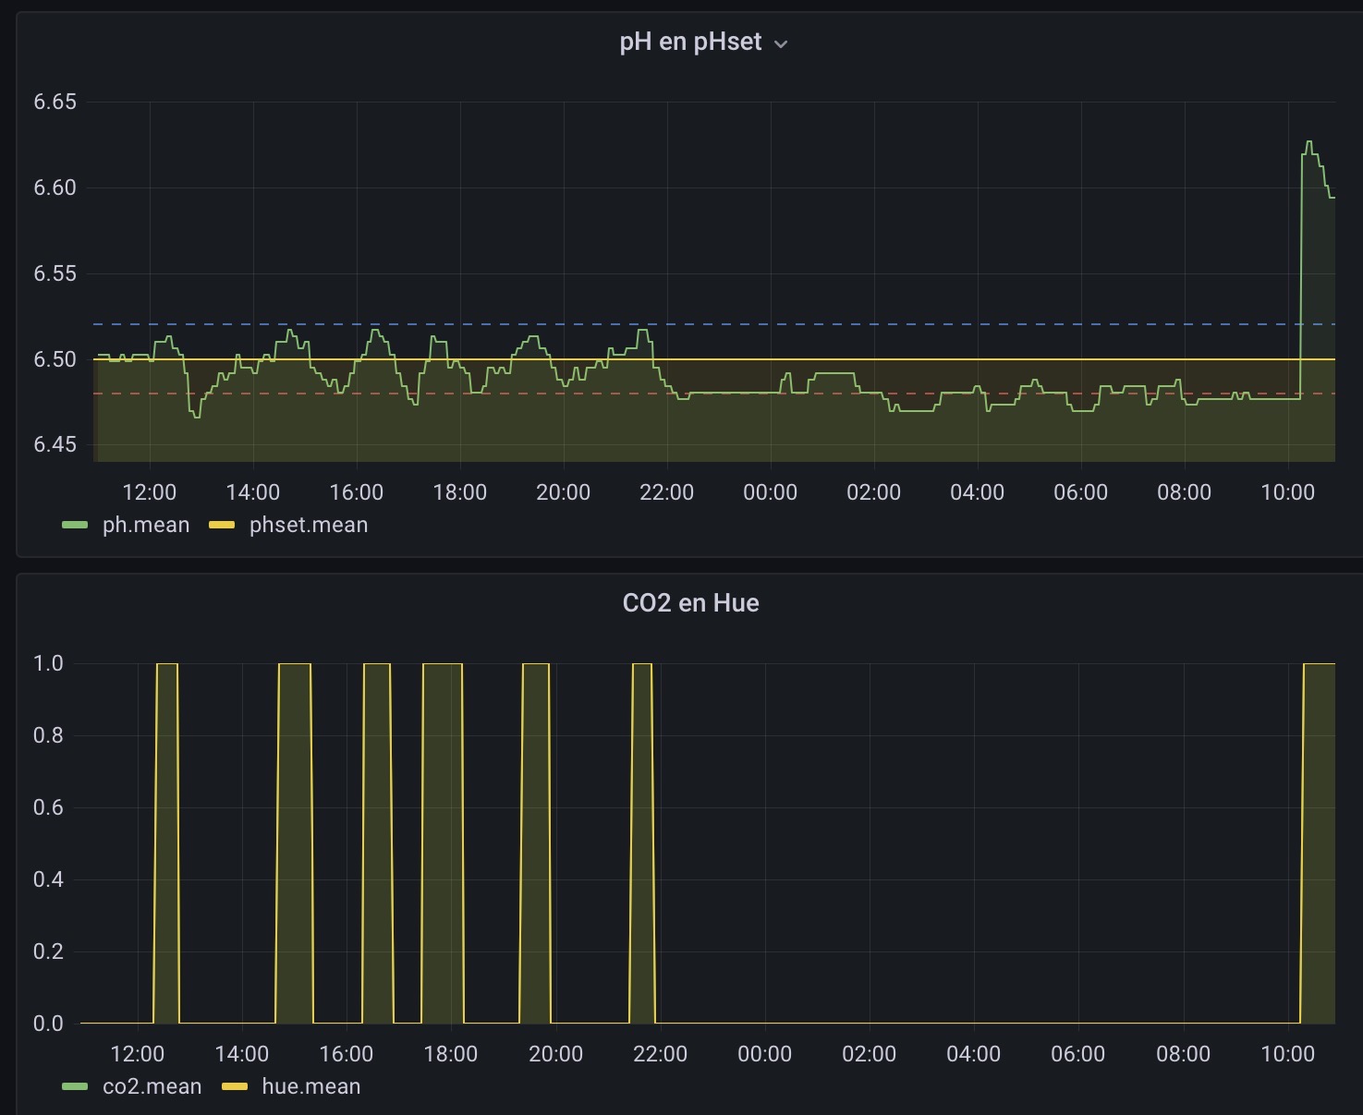Viewport: 1363px width, 1115px height.
Task: Toggle the phset.mean series label in legend
Action: click(x=308, y=525)
